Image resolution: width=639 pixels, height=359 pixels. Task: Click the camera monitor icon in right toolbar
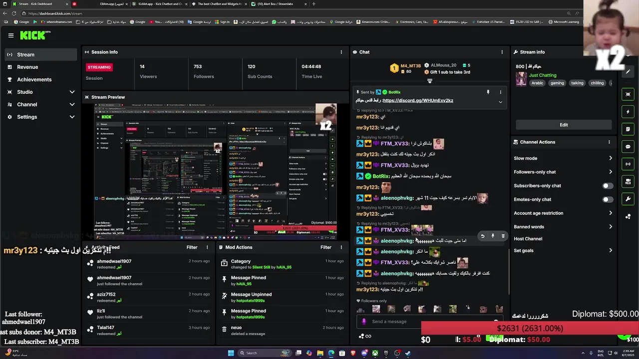pos(628,181)
